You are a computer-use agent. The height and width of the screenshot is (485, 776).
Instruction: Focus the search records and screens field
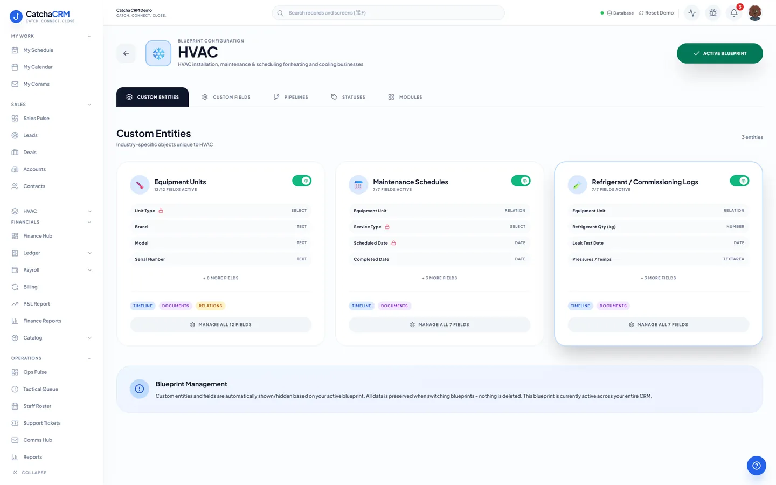click(x=388, y=13)
